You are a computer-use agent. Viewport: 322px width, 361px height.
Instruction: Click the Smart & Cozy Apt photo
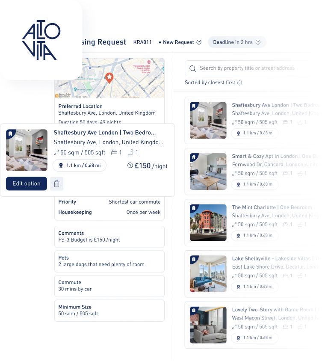pyautogui.click(x=208, y=172)
